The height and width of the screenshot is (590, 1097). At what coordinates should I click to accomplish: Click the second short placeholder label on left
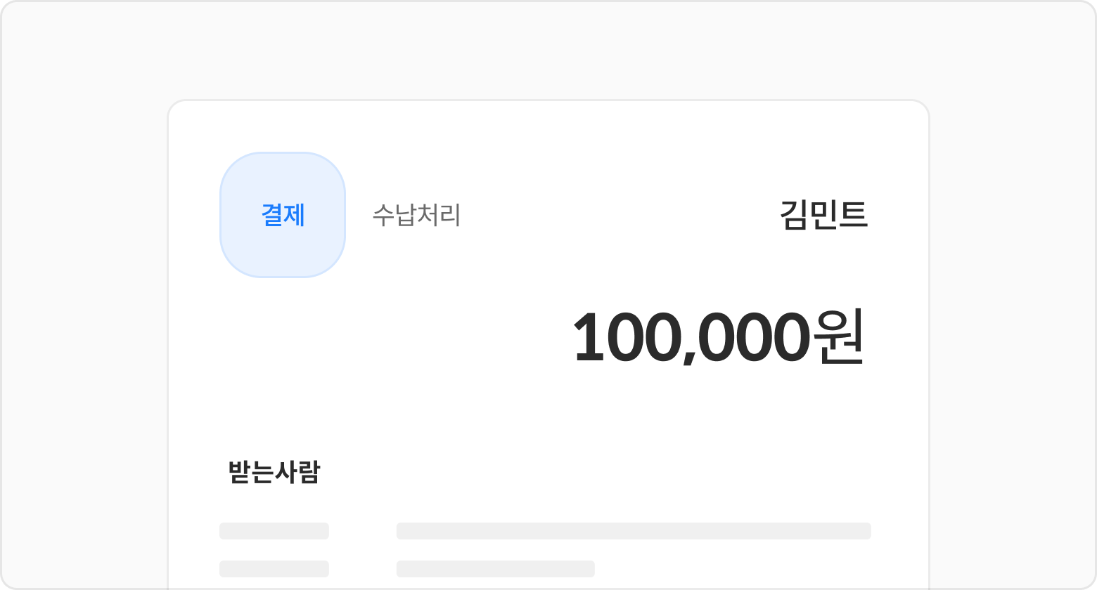[x=274, y=569]
